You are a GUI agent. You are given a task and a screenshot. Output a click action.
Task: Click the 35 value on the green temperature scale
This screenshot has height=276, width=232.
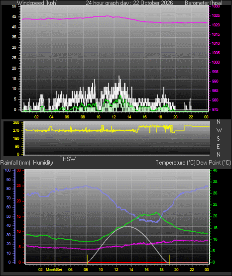click(215, 182)
